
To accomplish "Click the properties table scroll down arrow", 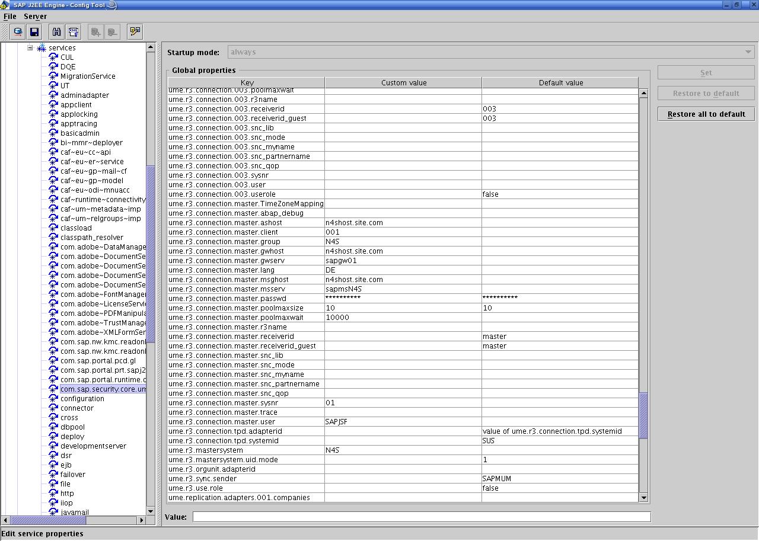I will point(643,498).
